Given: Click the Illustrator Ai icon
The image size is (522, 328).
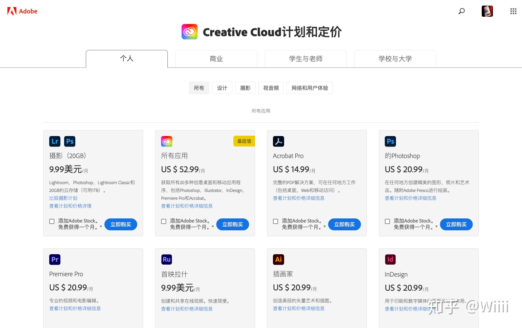Looking at the screenshot, I should point(279,259).
